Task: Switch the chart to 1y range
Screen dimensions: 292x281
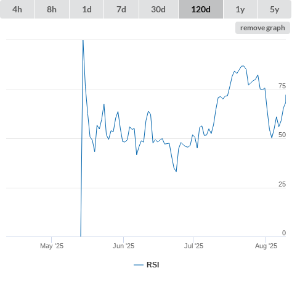Action: [240, 9]
